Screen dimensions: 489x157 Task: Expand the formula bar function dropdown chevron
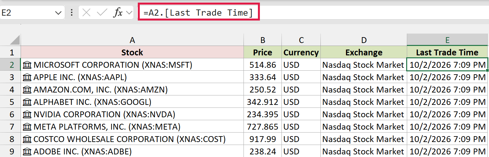(129, 13)
